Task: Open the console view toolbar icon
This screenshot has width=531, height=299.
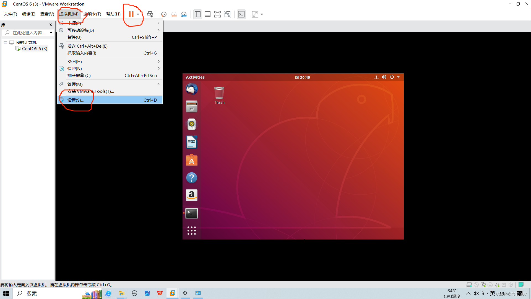Action: click(241, 14)
